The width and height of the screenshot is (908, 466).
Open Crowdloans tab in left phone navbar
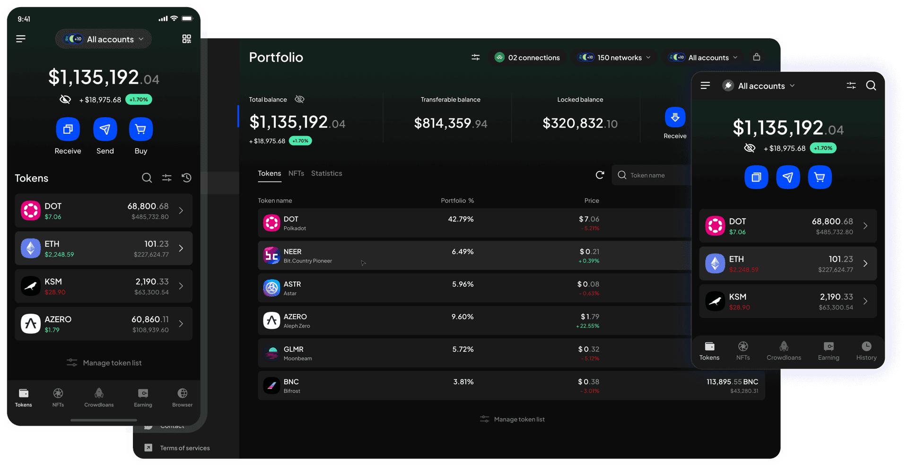[x=99, y=397]
